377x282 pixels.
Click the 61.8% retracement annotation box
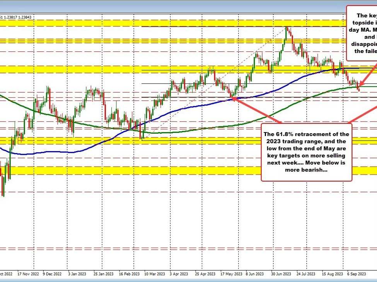(307, 152)
